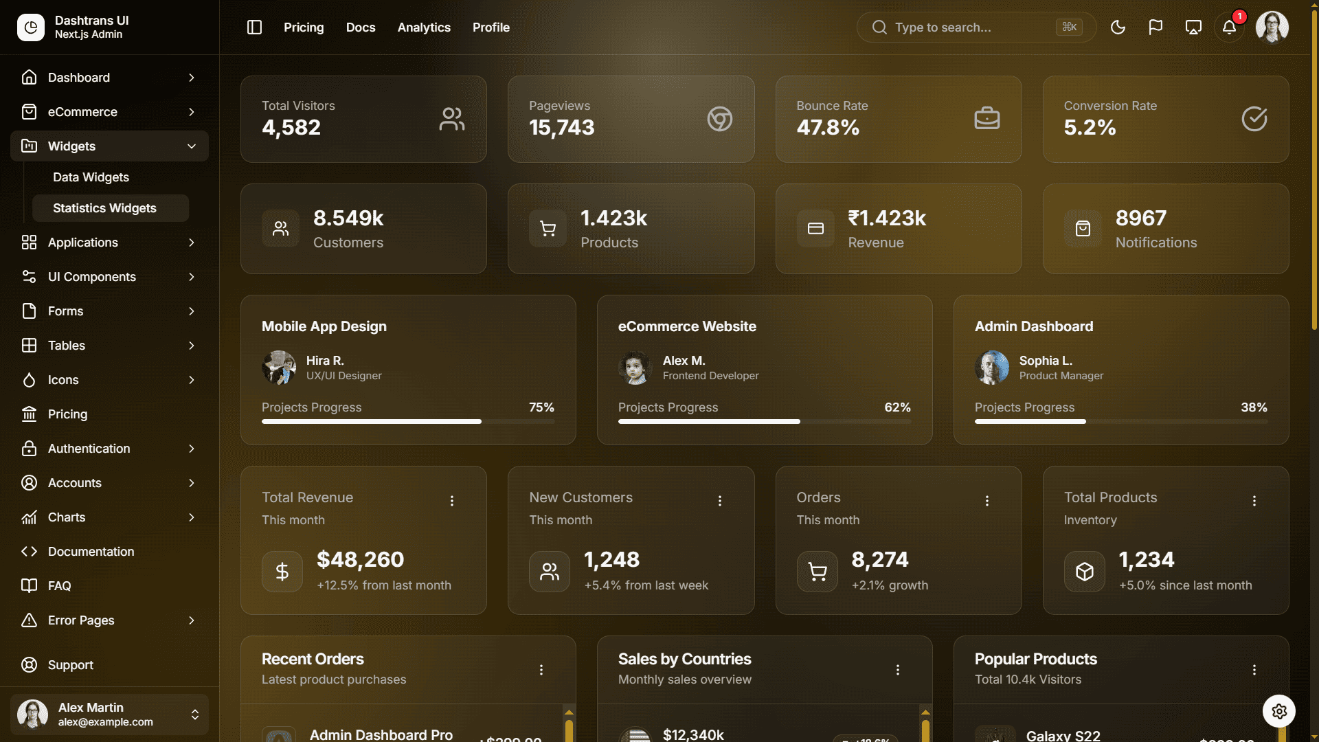
Task: Open Popular Products three-dot menu
Action: [1254, 670]
